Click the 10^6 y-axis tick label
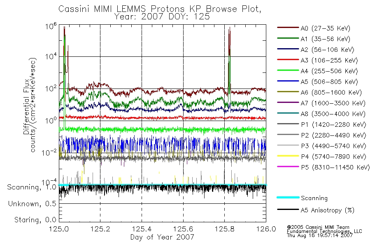 (x=51, y=26)
